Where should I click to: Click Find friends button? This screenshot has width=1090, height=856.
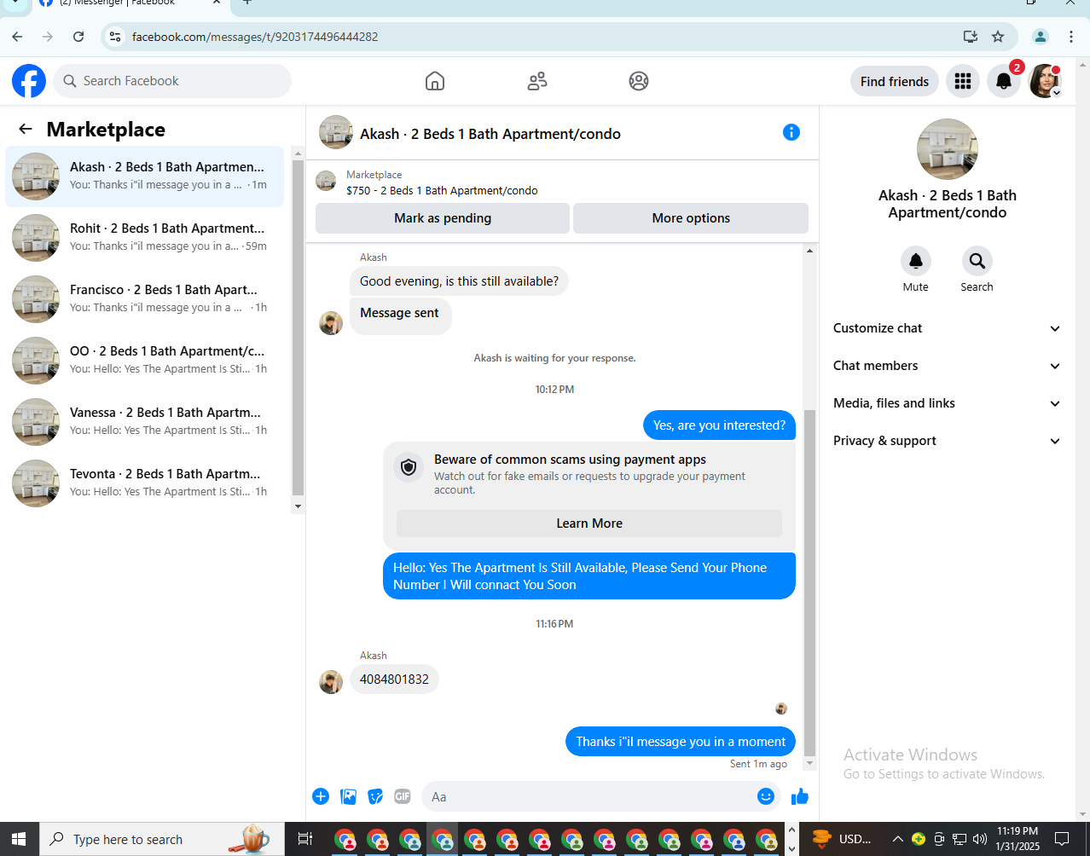(x=895, y=81)
